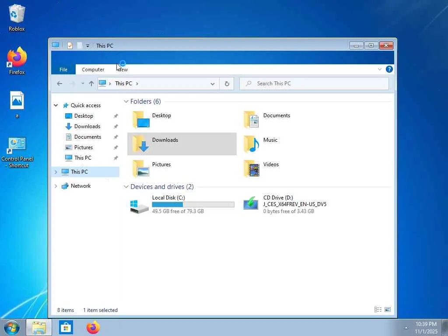Go up one level with the Up arrow
The width and height of the screenshot is (448, 336).
tap(91, 84)
